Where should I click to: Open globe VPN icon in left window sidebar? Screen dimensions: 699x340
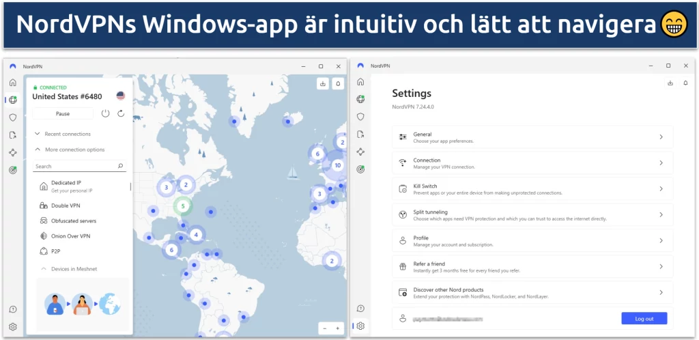13,100
